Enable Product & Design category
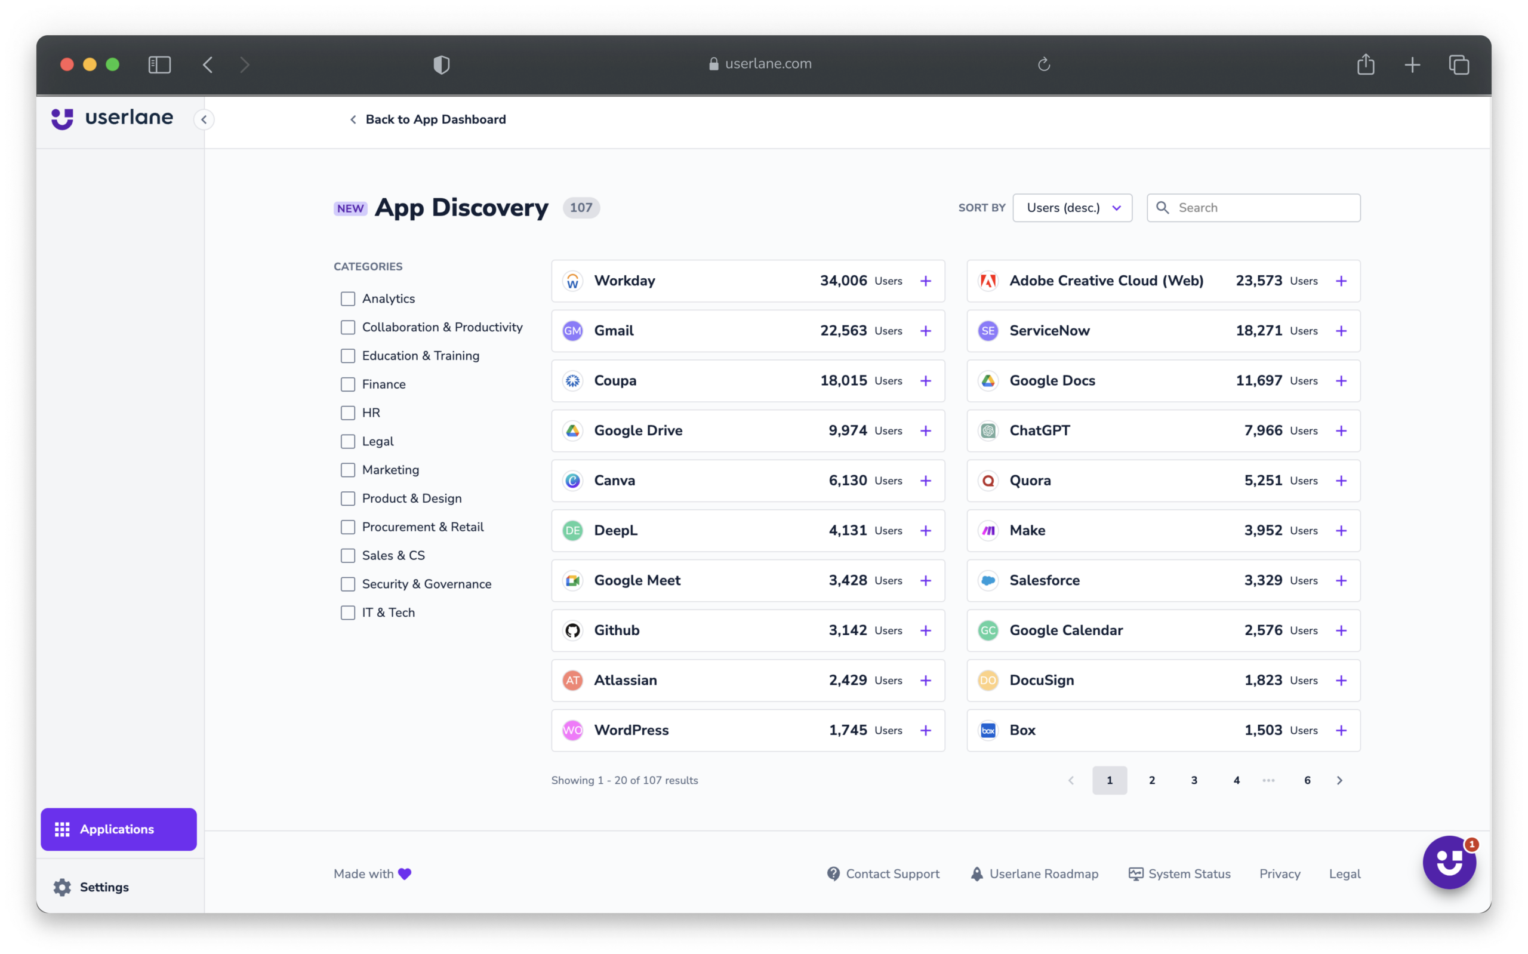Screen dimensions: 1528x954 tap(347, 498)
